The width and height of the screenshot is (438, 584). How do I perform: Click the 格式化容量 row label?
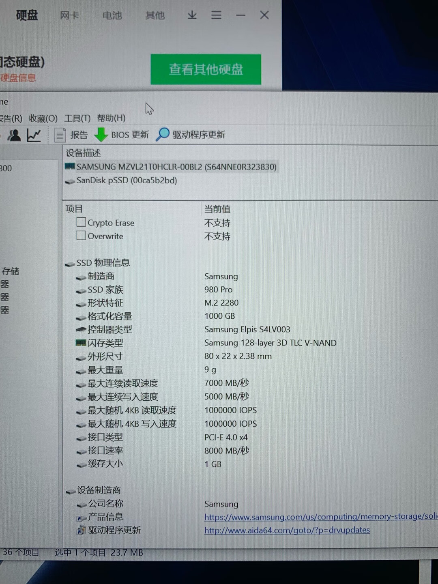pos(110,316)
